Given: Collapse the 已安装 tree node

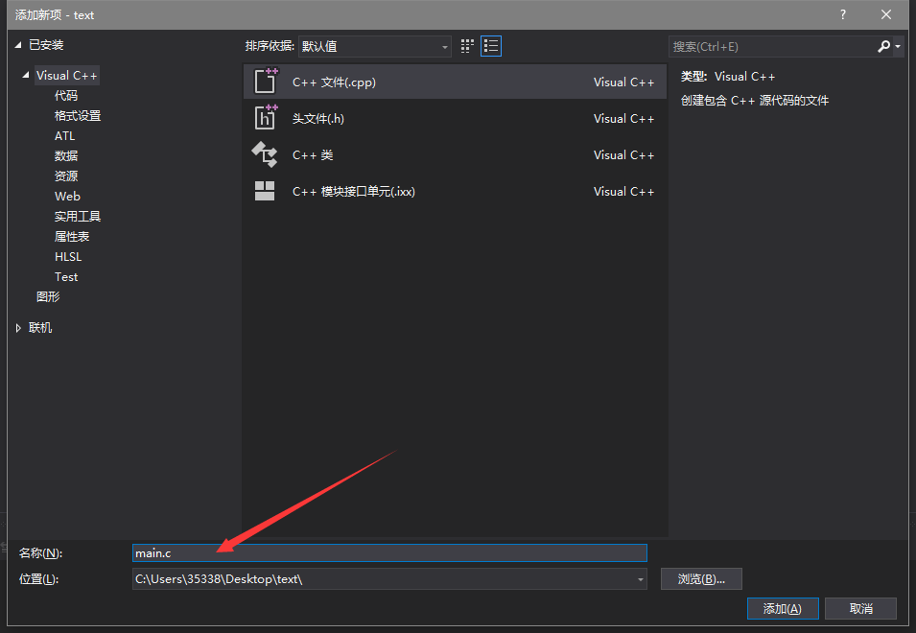Looking at the screenshot, I should 18,45.
